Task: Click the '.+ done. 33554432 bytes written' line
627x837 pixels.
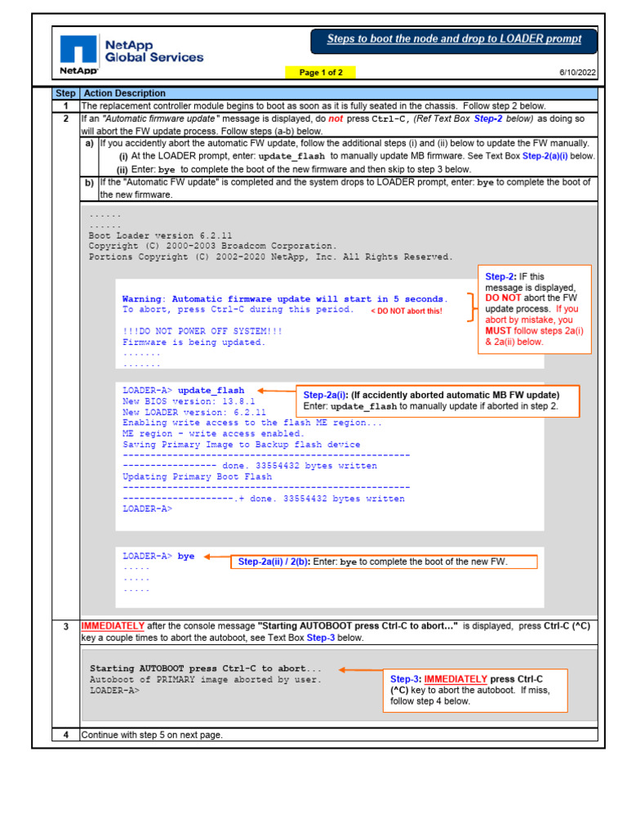Action: (264, 499)
